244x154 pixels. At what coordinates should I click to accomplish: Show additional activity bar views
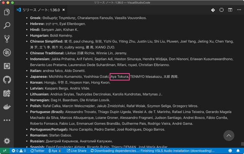point(7,120)
